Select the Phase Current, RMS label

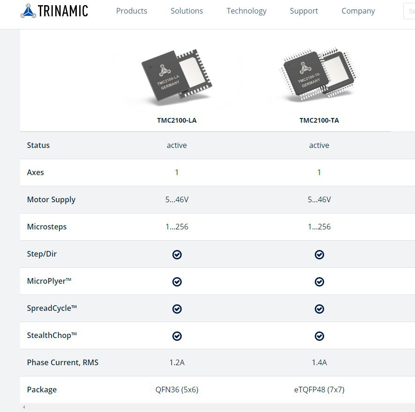pyautogui.click(x=62, y=362)
